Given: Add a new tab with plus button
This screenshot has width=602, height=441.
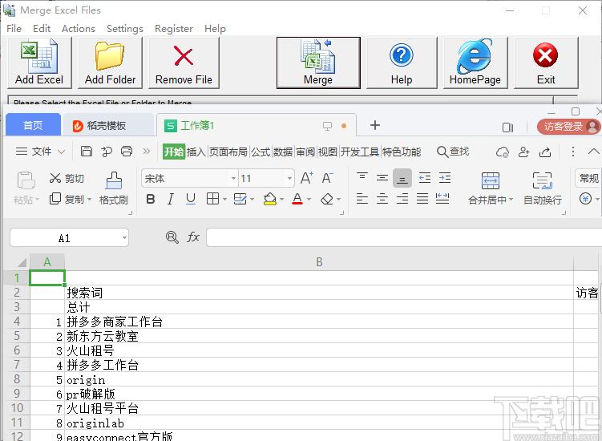Looking at the screenshot, I should pos(375,125).
